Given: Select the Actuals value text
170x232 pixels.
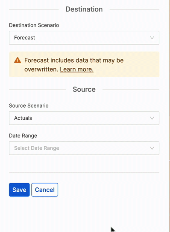Looking at the screenshot, I should click(x=23, y=118).
